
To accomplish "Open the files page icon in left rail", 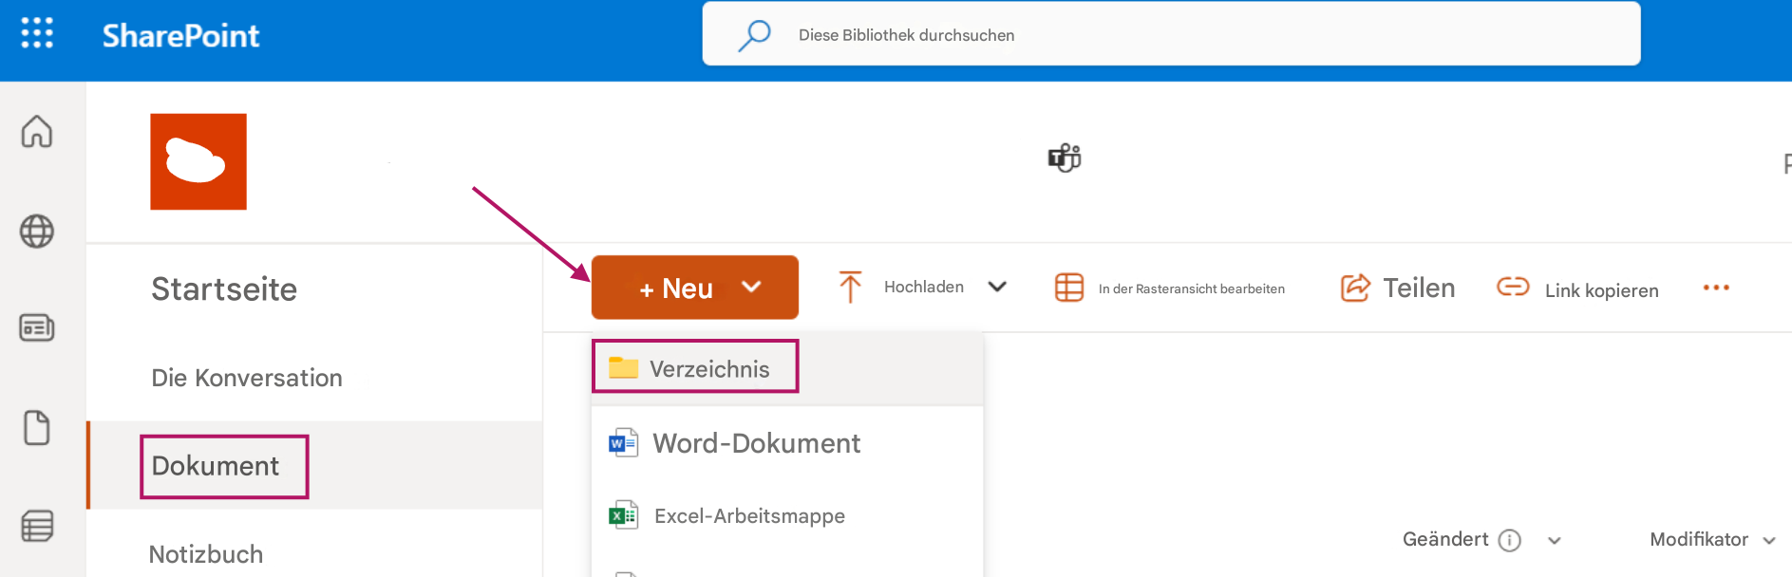I will [x=37, y=428].
